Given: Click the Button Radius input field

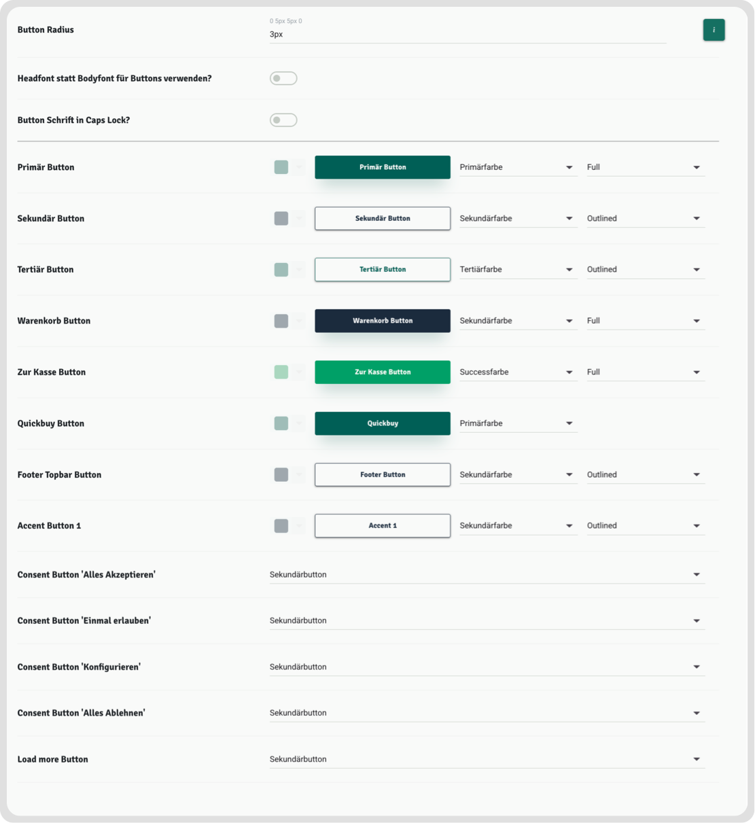Looking at the screenshot, I should (x=468, y=34).
